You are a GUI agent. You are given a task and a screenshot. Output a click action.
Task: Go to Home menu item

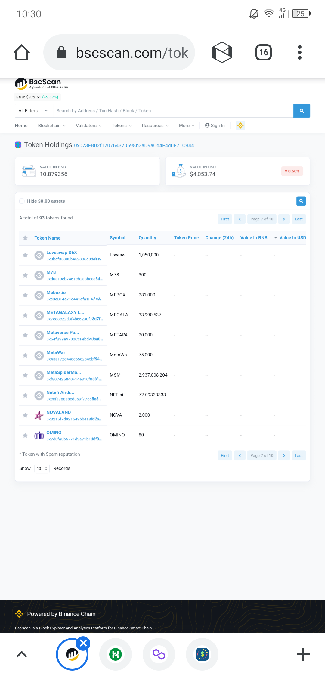tap(21, 126)
